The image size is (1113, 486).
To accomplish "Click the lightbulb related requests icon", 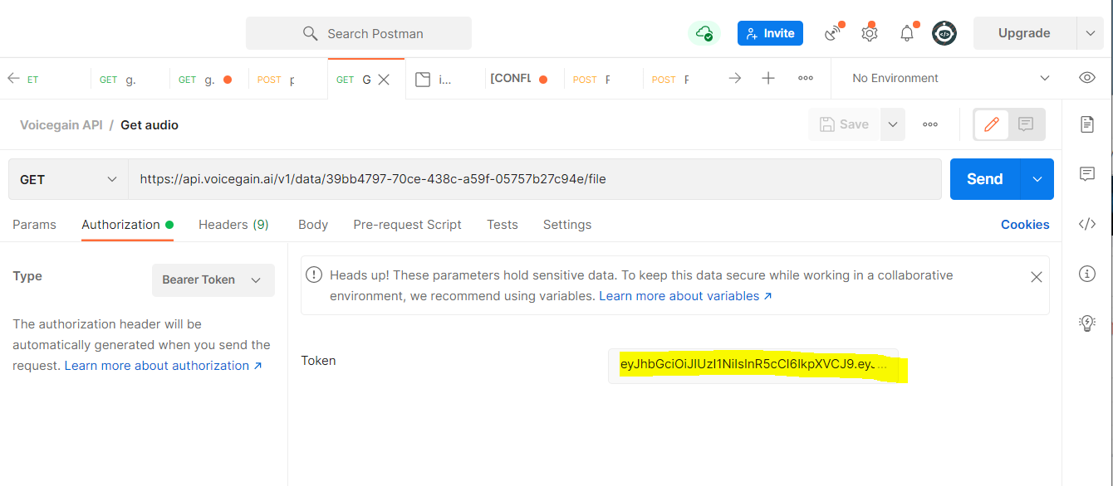I will 1086,323.
